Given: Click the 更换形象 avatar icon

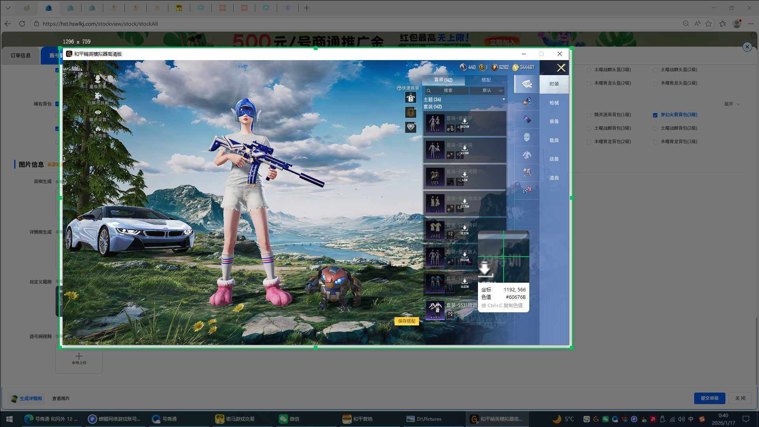Looking at the screenshot, I should (98, 79).
